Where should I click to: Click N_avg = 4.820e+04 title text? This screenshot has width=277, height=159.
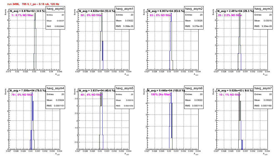coord(97,11)
